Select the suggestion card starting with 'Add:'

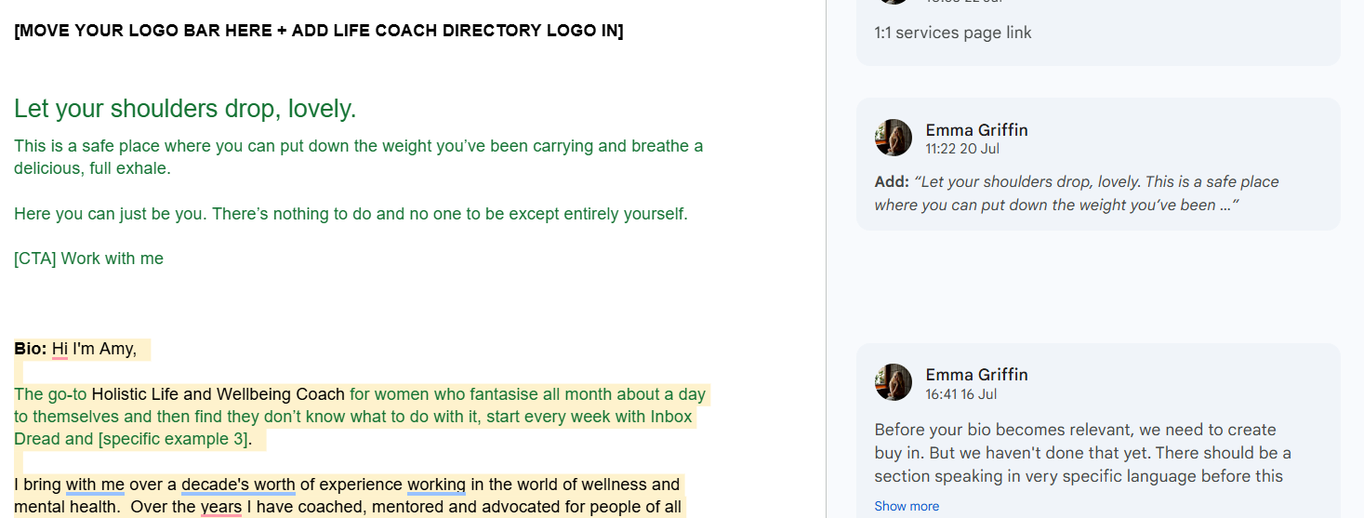(1098, 164)
